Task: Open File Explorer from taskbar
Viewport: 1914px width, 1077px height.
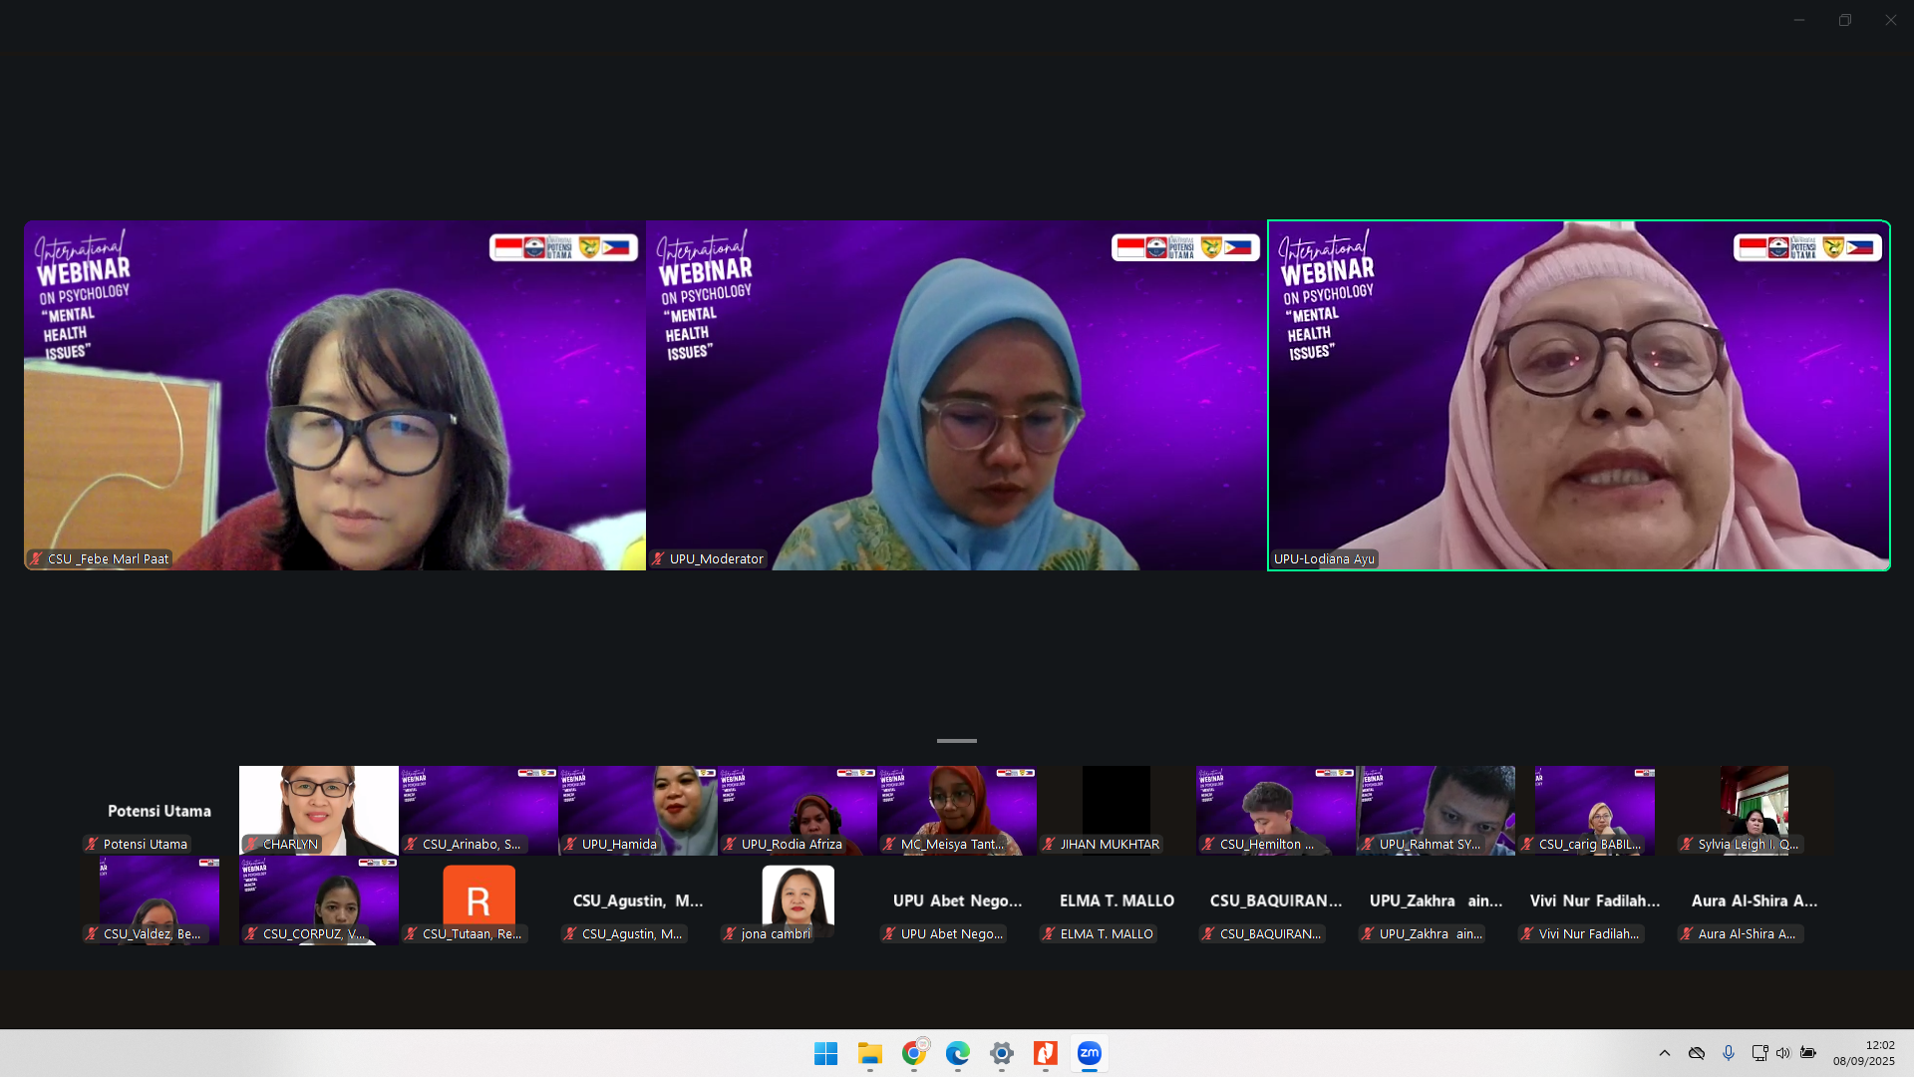Action: pyautogui.click(x=869, y=1053)
